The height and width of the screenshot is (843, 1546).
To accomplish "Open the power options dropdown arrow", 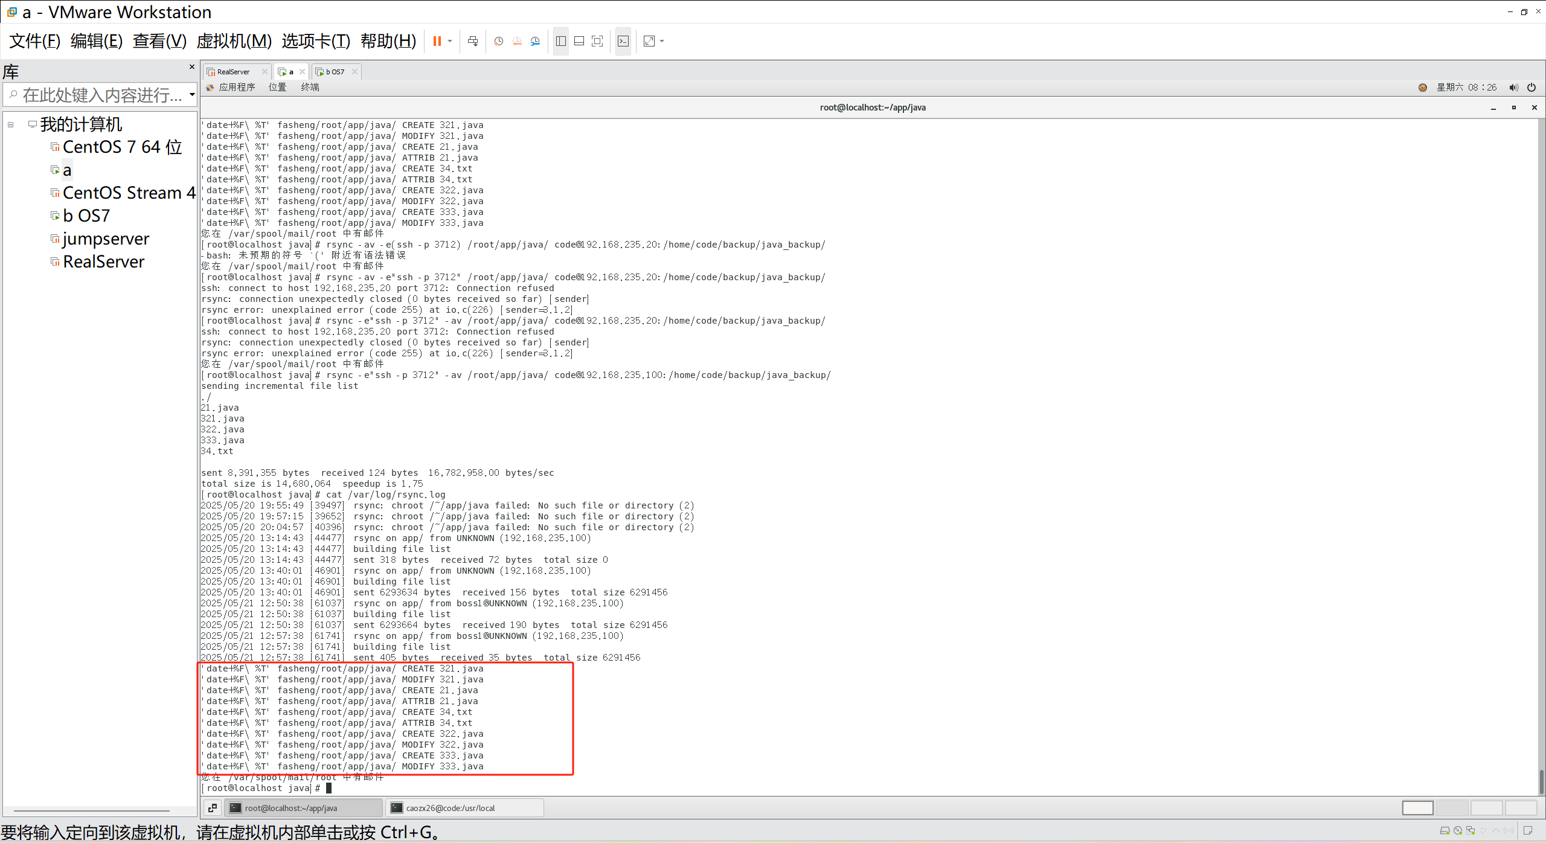I will click(450, 41).
